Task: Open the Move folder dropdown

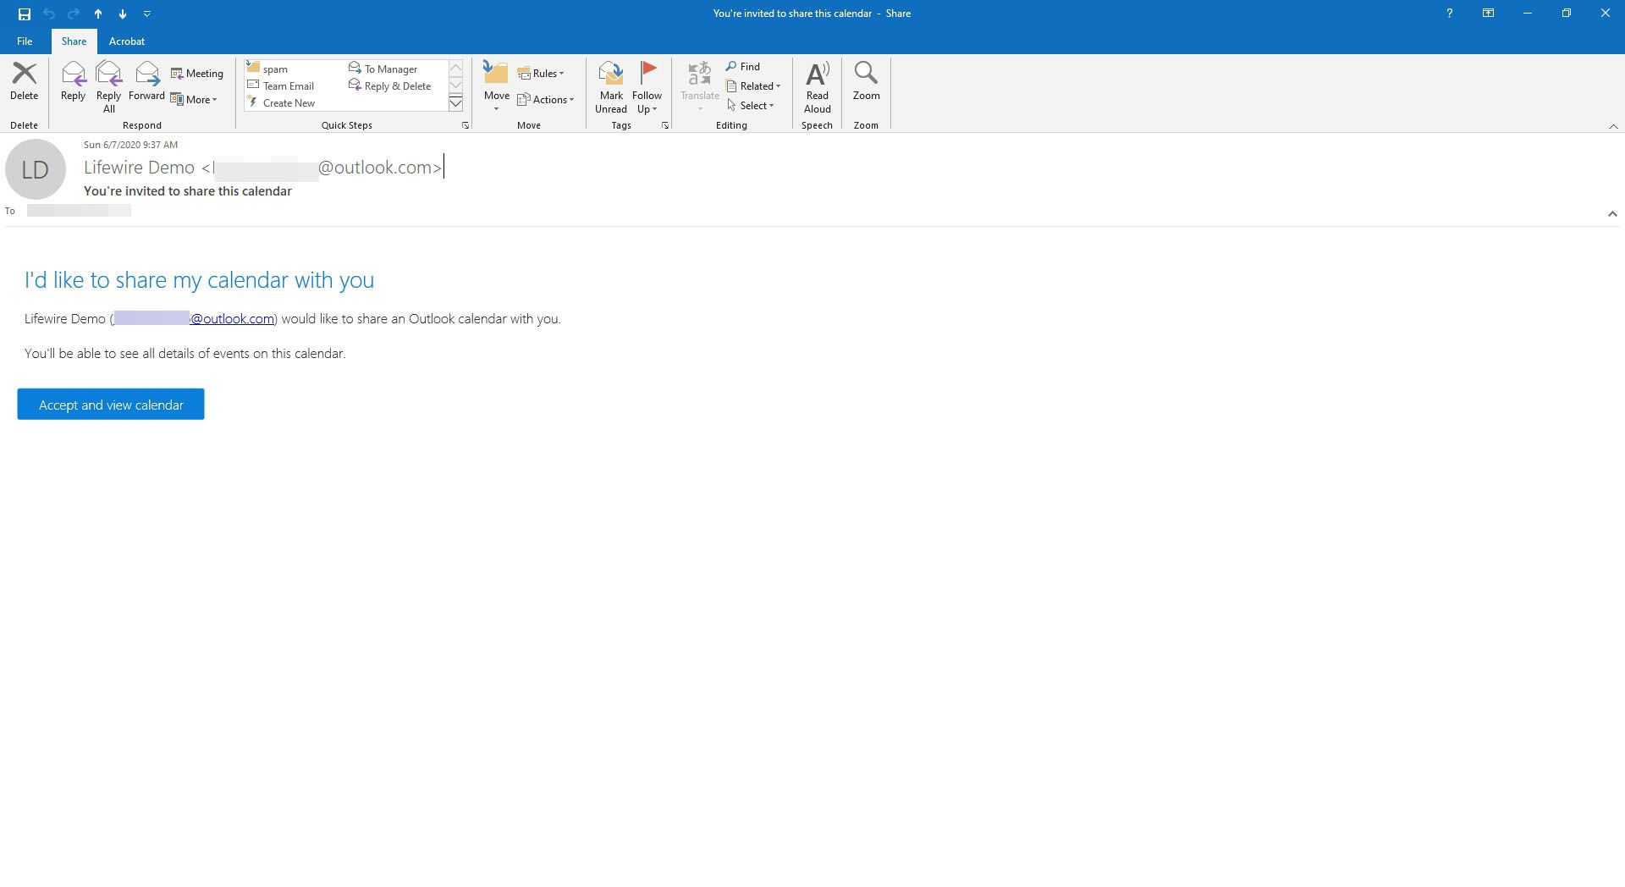Action: click(x=497, y=87)
